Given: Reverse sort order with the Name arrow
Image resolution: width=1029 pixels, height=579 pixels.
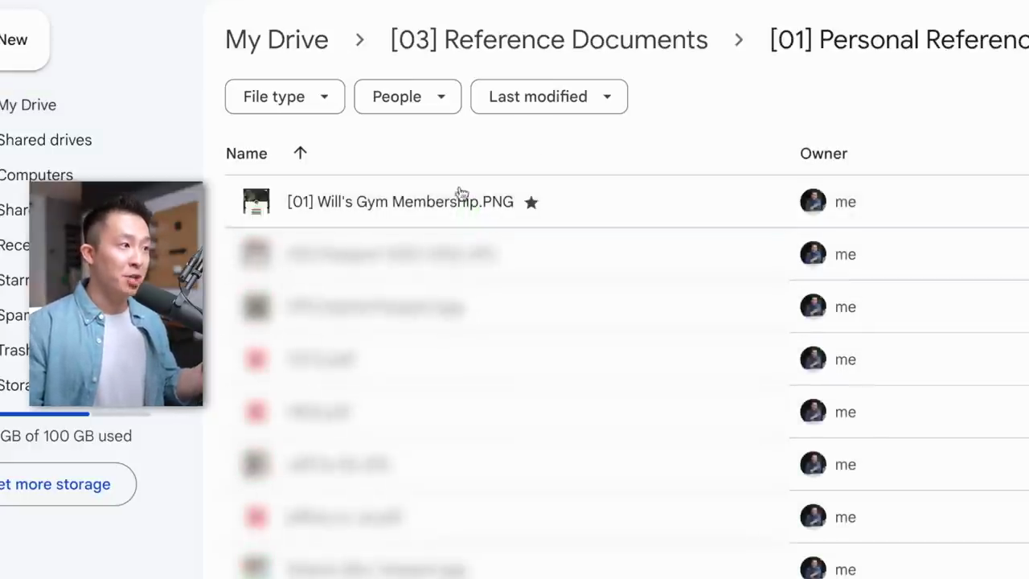Looking at the screenshot, I should pyautogui.click(x=300, y=153).
